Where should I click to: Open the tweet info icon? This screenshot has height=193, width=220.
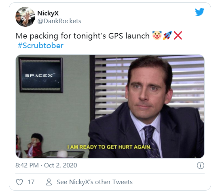pos(201,165)
